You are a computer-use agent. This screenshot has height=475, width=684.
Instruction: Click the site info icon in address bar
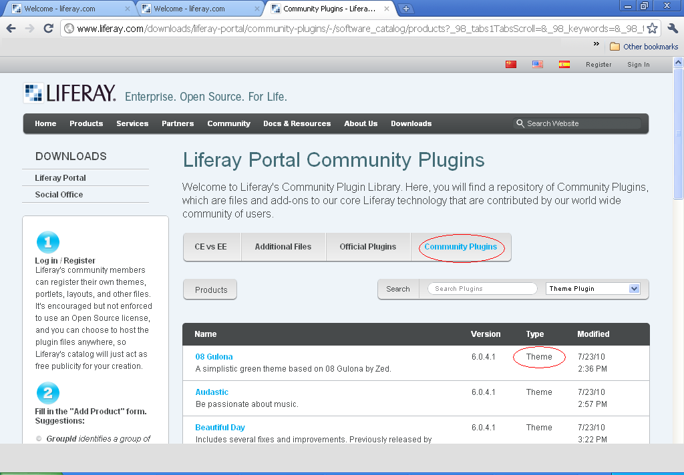click(69, 29)
